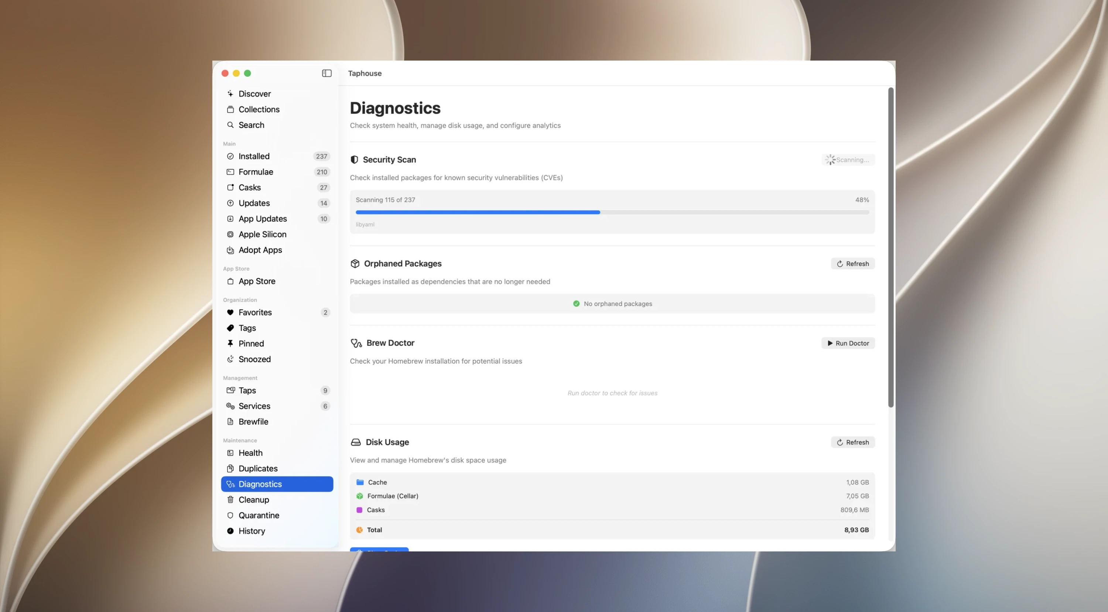The height and width of the screenshot is (612, 1108).
Task: Select Brewfile in the sidebar
Action: point(277,421)
